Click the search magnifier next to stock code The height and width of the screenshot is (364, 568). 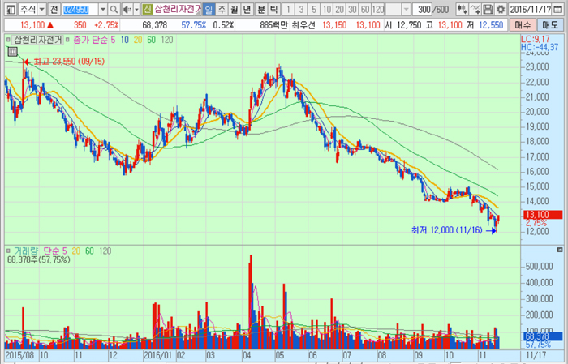pyautogui.click(x=114, y=9)
